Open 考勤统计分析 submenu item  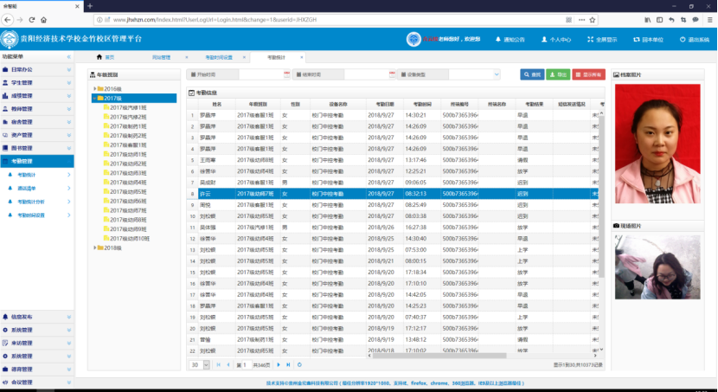36,202
